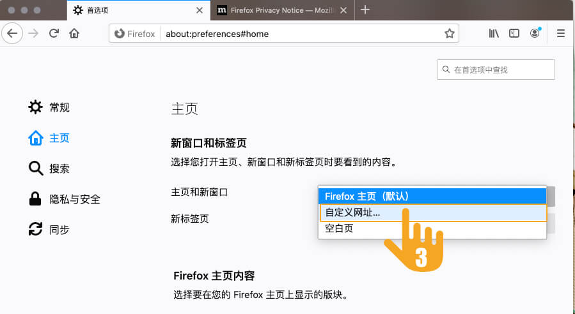Open the 搜索 settings category
This screenshot has width=575, height=314.
49,168
